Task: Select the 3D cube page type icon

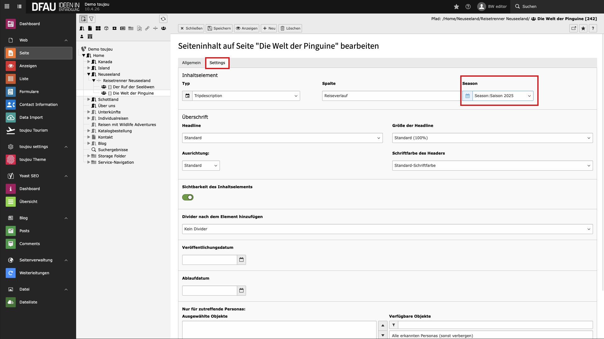Action: click(106, 28)
